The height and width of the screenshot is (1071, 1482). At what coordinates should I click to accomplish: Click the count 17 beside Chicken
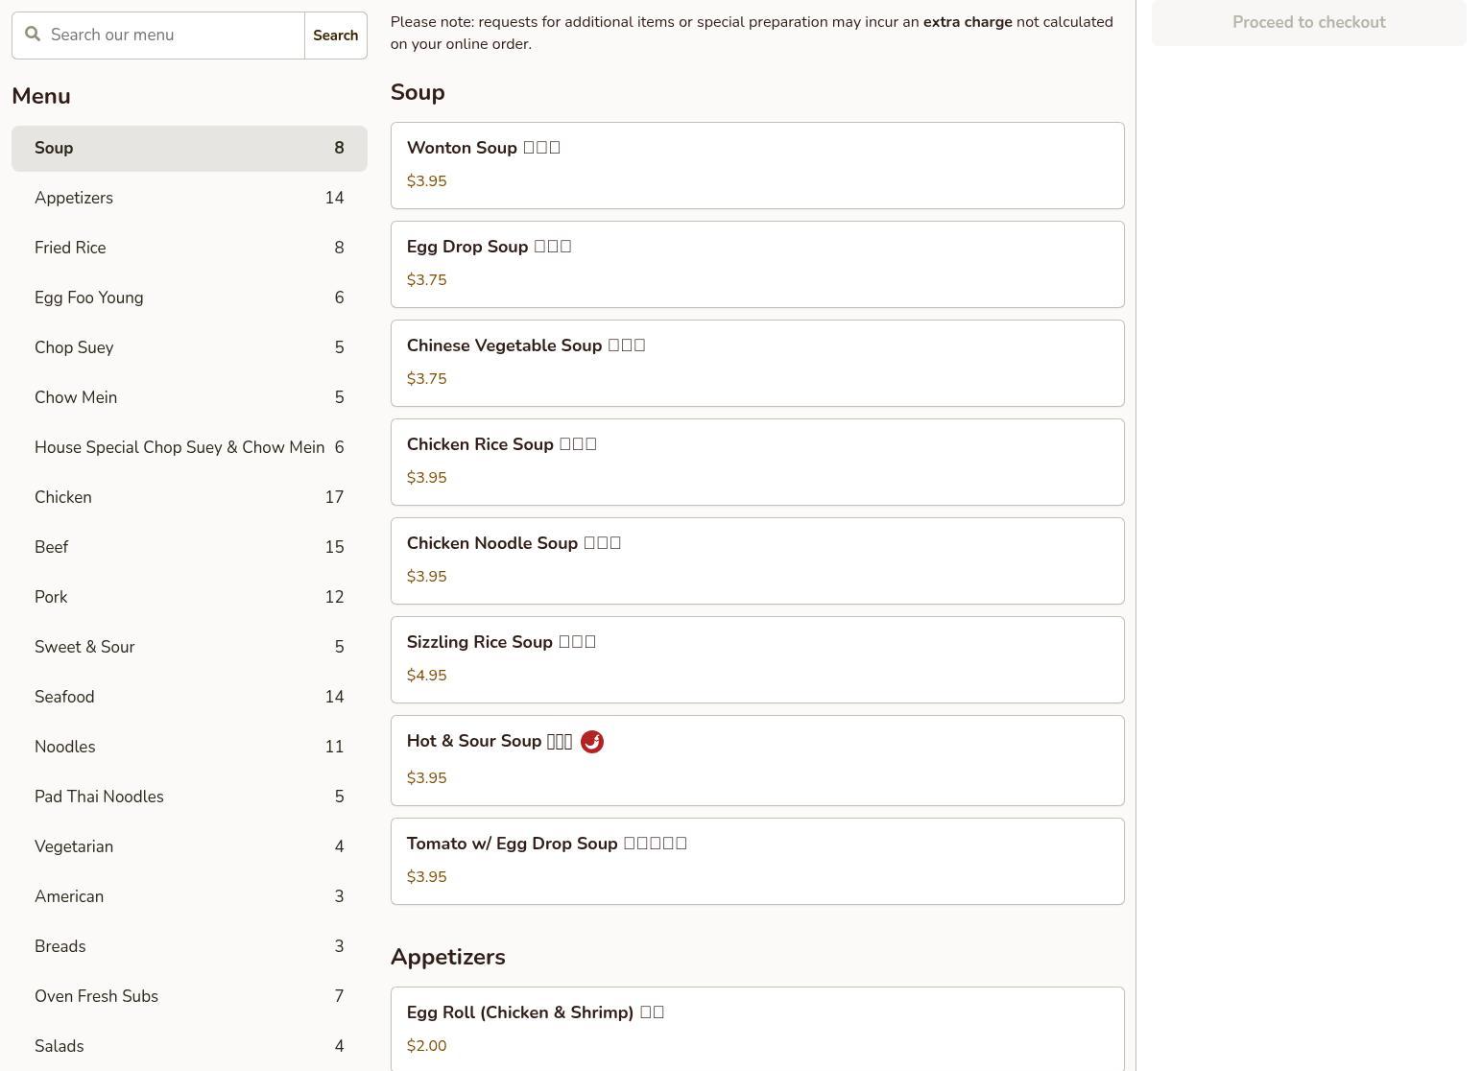click(x=334, y=498)
